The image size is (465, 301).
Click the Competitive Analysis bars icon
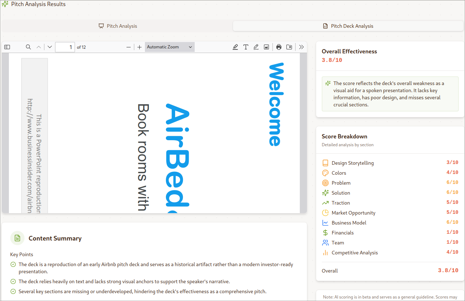tap(325, 253)
